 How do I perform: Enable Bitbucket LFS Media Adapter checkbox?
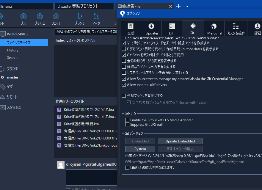coord(127,120)
